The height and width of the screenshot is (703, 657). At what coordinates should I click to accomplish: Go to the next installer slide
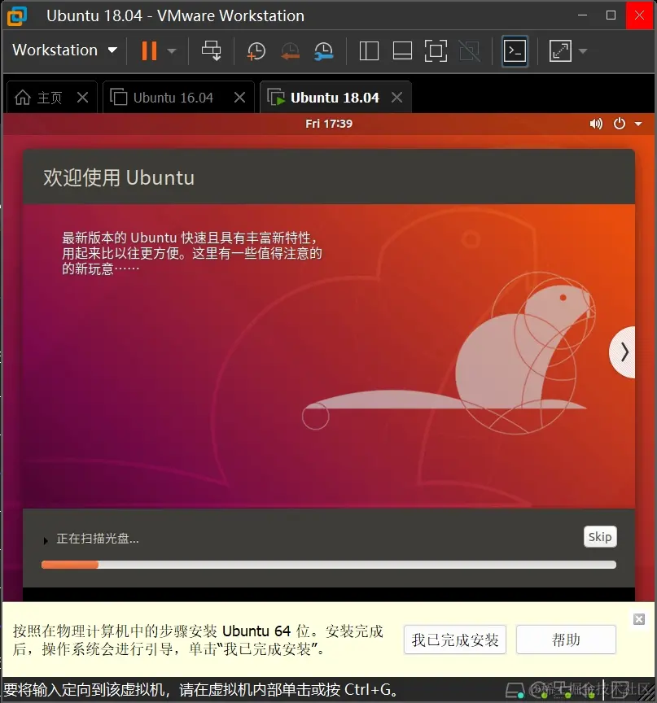coord(623,352)
